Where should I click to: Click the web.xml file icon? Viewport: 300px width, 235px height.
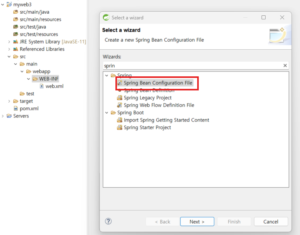click(x=42, y=86)
